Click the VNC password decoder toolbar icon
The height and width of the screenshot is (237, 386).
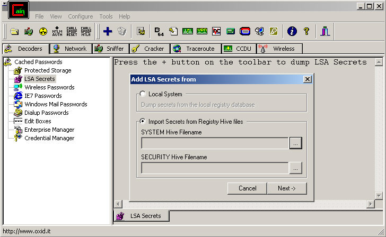point(216,31)
